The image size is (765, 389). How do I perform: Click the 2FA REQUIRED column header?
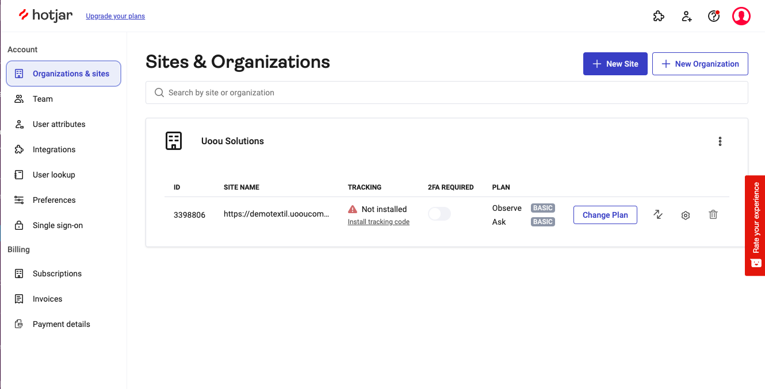click(451, 187)
